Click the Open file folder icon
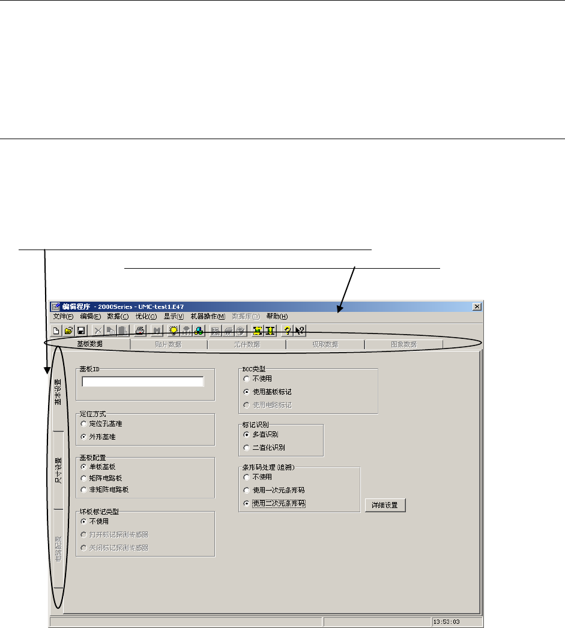Viewport: 565px width, 628px height. pos(68,331)
